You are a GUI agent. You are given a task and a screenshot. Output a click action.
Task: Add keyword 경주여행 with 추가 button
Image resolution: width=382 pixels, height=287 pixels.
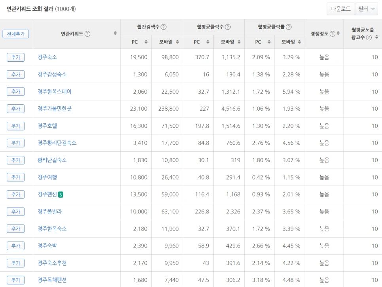(x=15, y=177)
